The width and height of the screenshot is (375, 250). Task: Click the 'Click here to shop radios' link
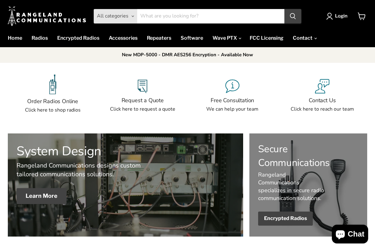(52, 110)
